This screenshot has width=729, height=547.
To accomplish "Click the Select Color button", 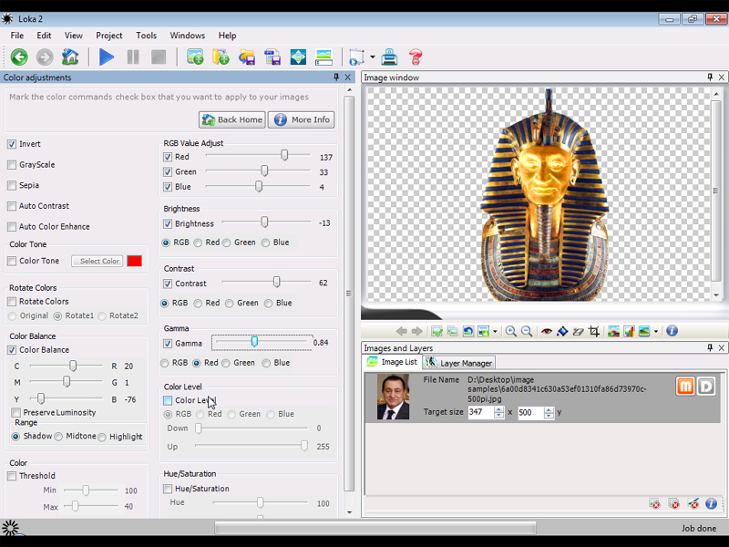I will coord(98,261).
